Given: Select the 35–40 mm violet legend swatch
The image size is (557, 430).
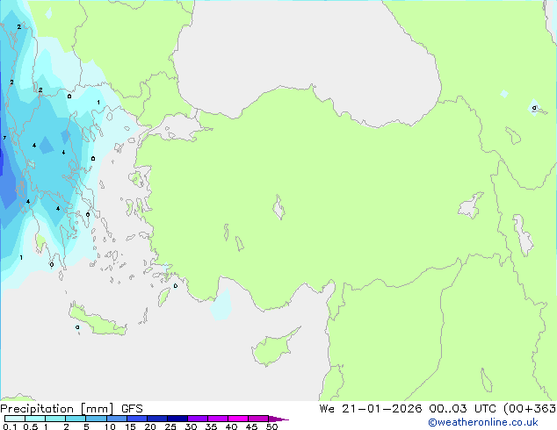Looking at the screenshot, I should [218, 419].
